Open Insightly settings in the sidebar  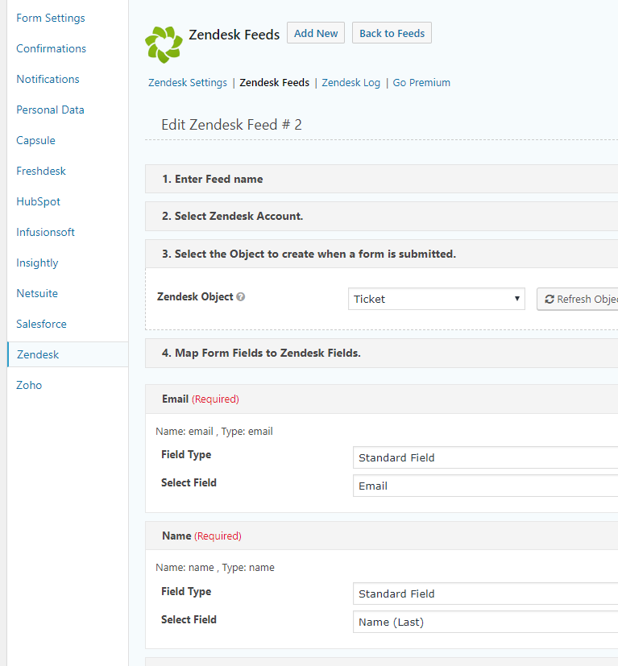click(37, 263)
